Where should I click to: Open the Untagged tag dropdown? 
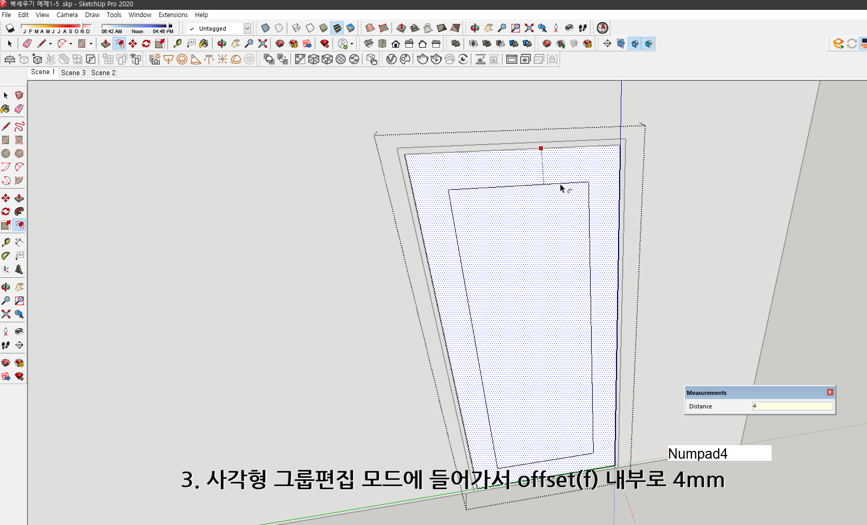tap(248, 29)
